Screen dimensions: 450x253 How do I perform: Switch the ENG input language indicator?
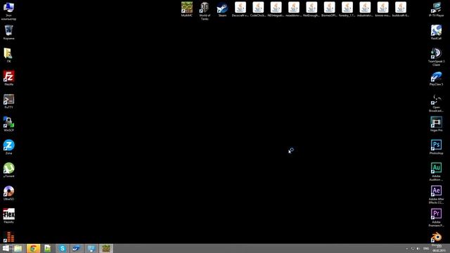[x=426, y=249]
